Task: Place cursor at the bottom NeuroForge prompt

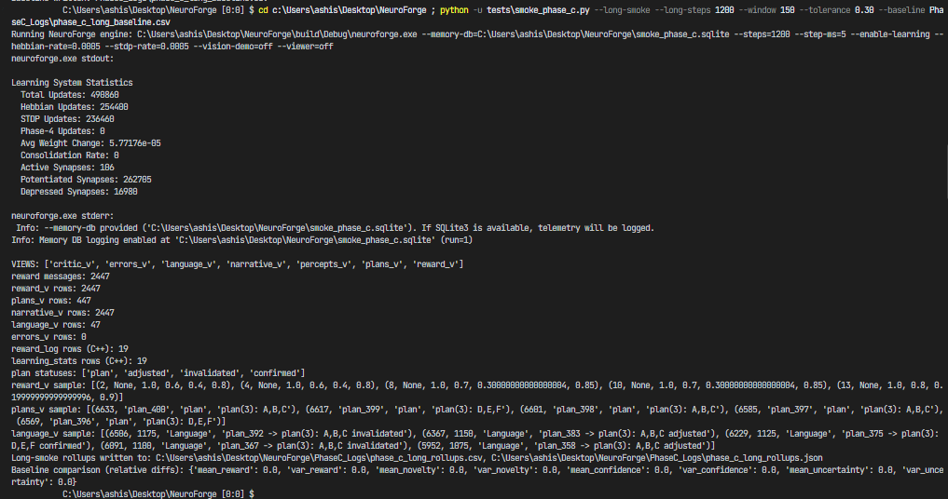Action: coord(158,494)
